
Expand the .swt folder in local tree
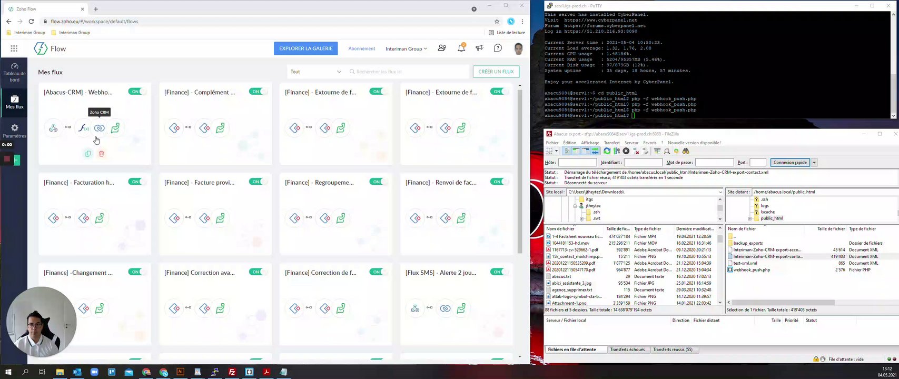click(x=581, y=218)
